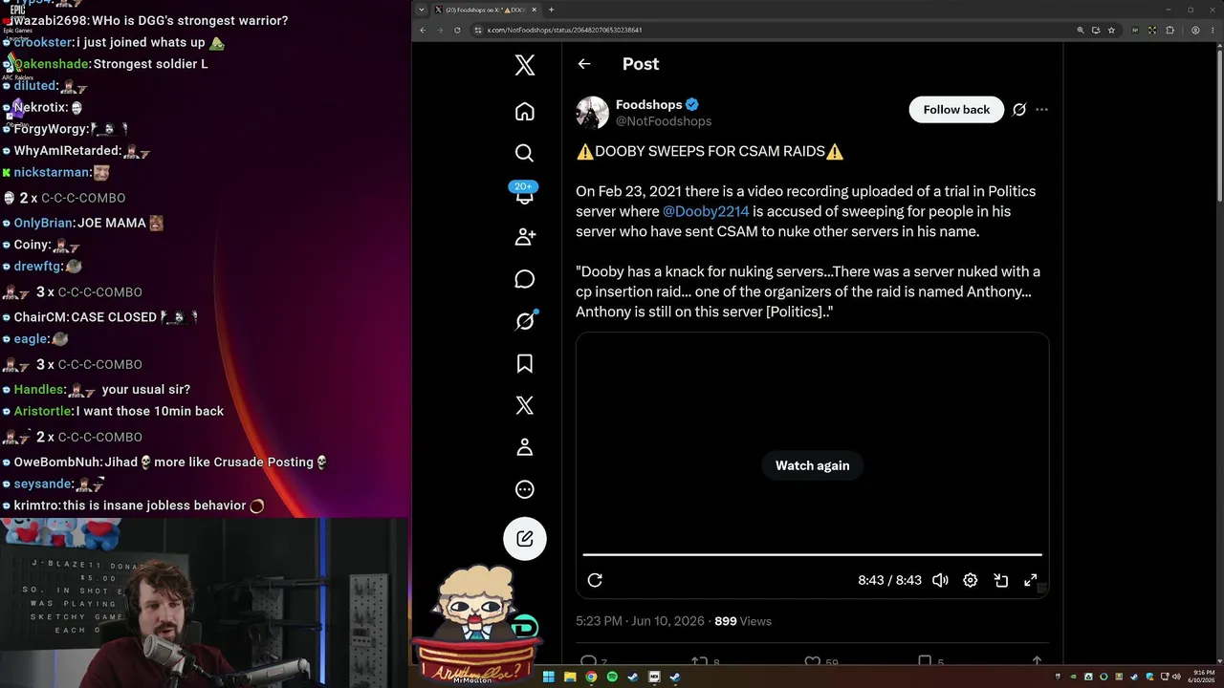Open the Explore search icon in sidebar
Image resolution: width=1224 pixels, height=688 pixels.
coord(524,153)
